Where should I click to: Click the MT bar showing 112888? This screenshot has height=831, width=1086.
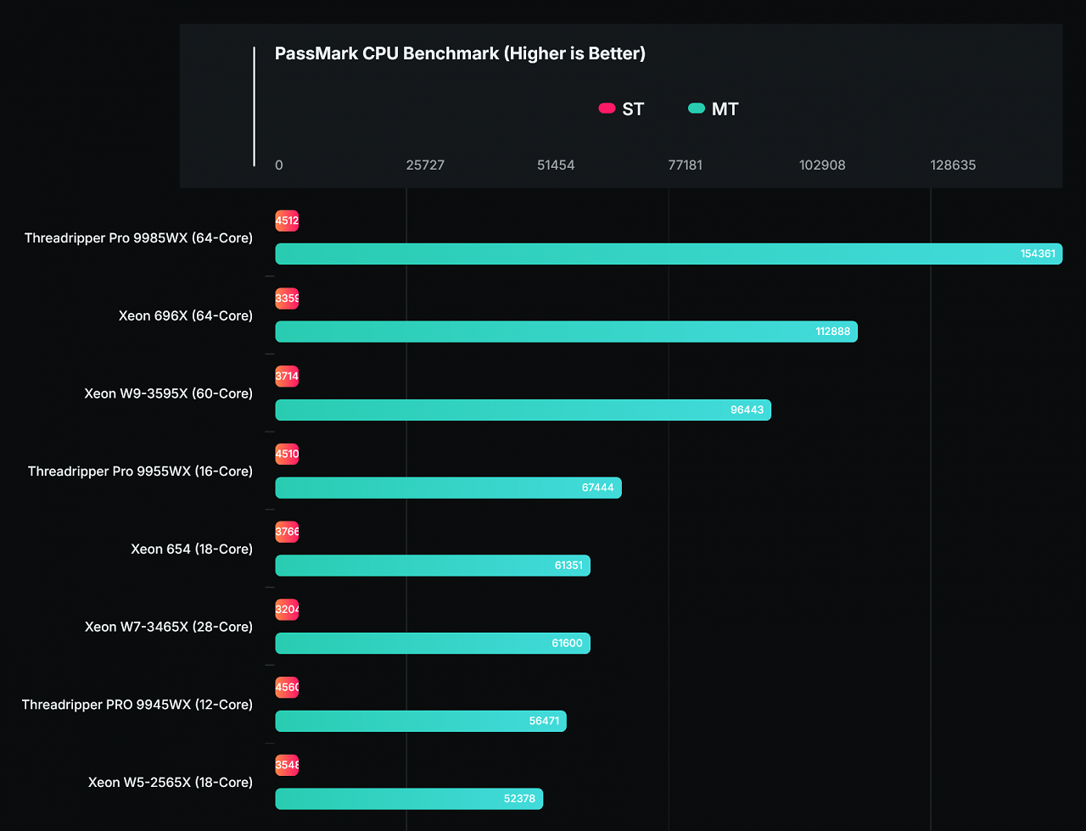[566, 332]
